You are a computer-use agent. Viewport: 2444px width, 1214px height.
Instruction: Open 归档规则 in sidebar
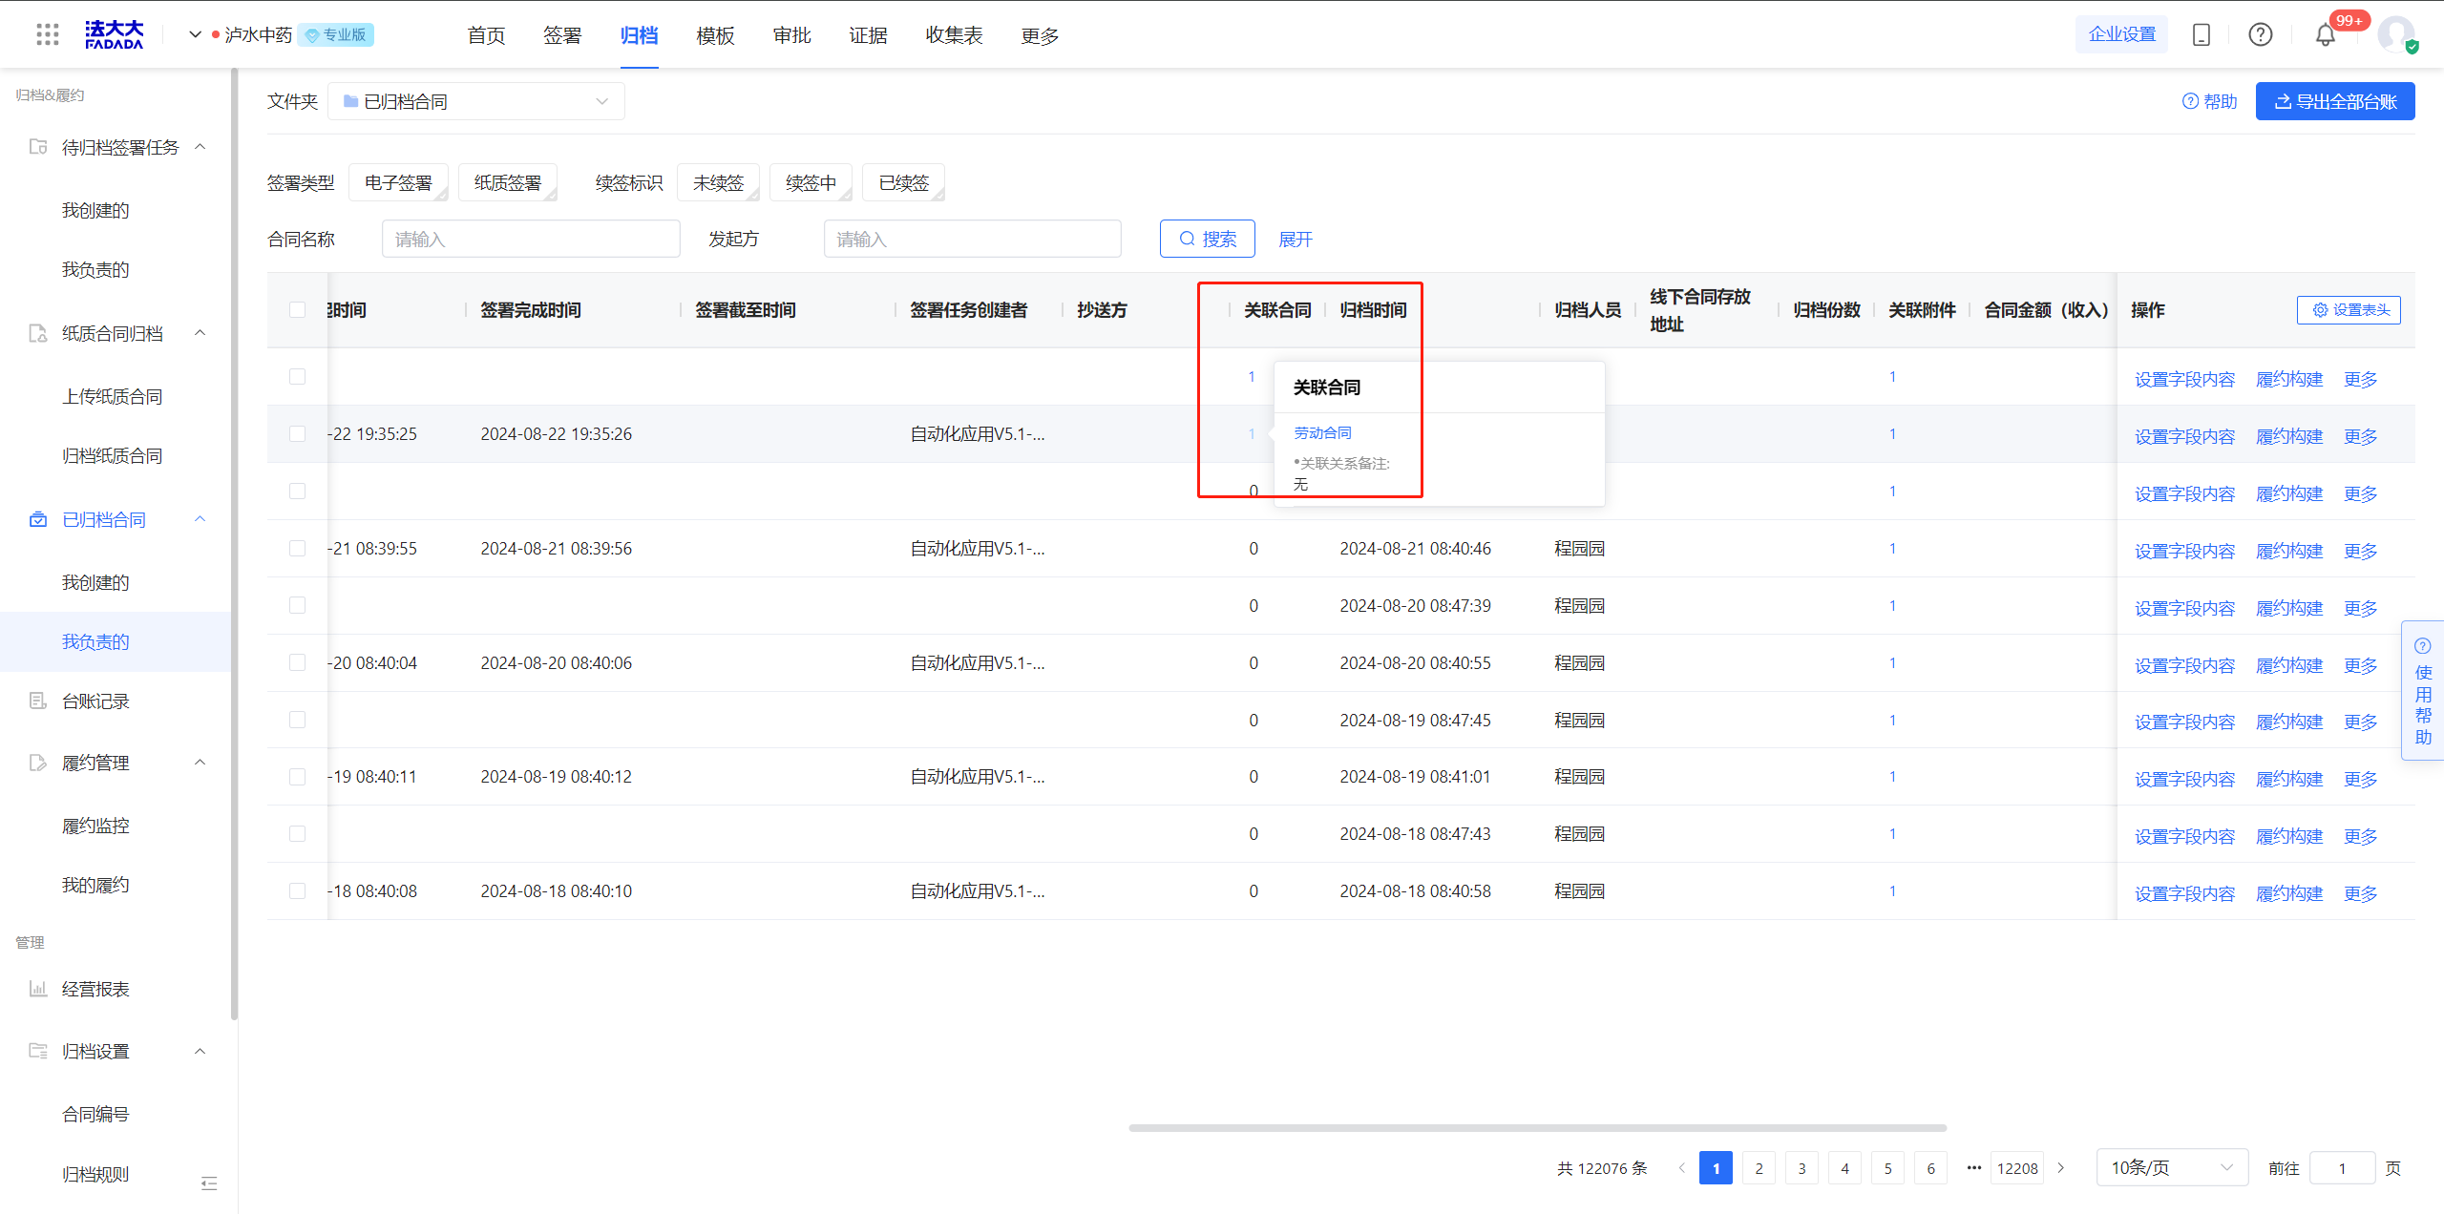coord(95,1174)
